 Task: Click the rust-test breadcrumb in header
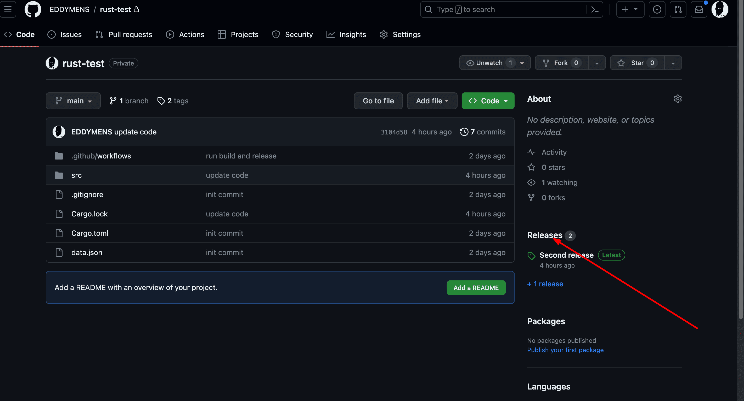pyautogui.click(x=115, y=9)
